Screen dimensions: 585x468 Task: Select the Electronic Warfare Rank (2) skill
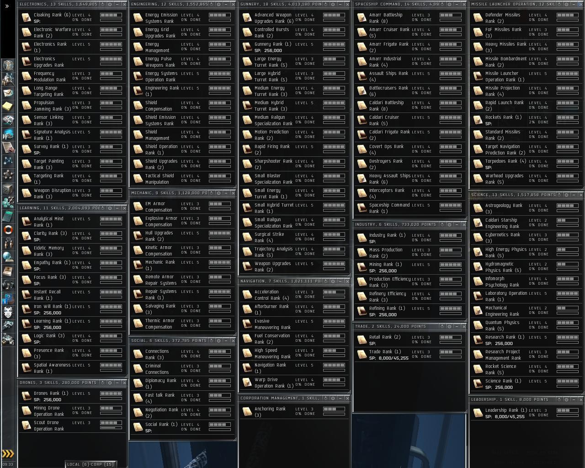click(72, 32)
